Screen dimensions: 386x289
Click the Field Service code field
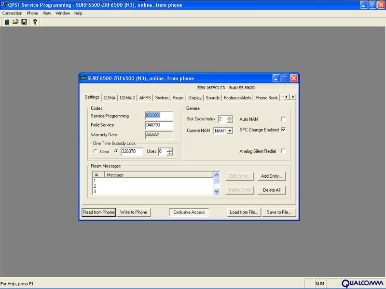tap(159, 125)
